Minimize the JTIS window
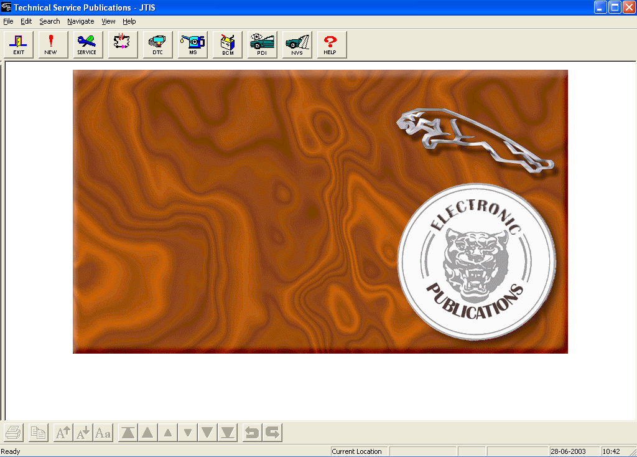Viewport: 637px width, 457px height. (600, 7)
